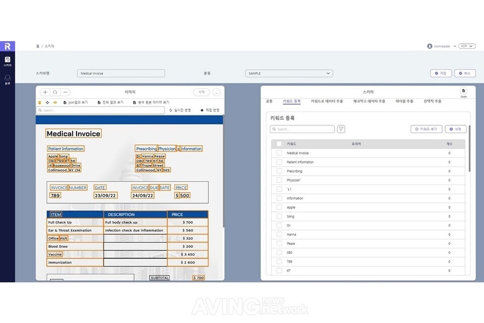
Task: Click the 저장 save button
Action: (441, 74)
